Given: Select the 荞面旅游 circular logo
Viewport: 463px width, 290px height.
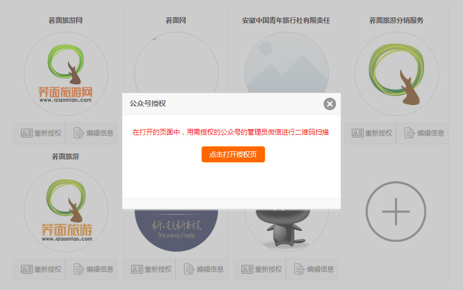Looking at the screenshot, I should (x=66, y=210).
